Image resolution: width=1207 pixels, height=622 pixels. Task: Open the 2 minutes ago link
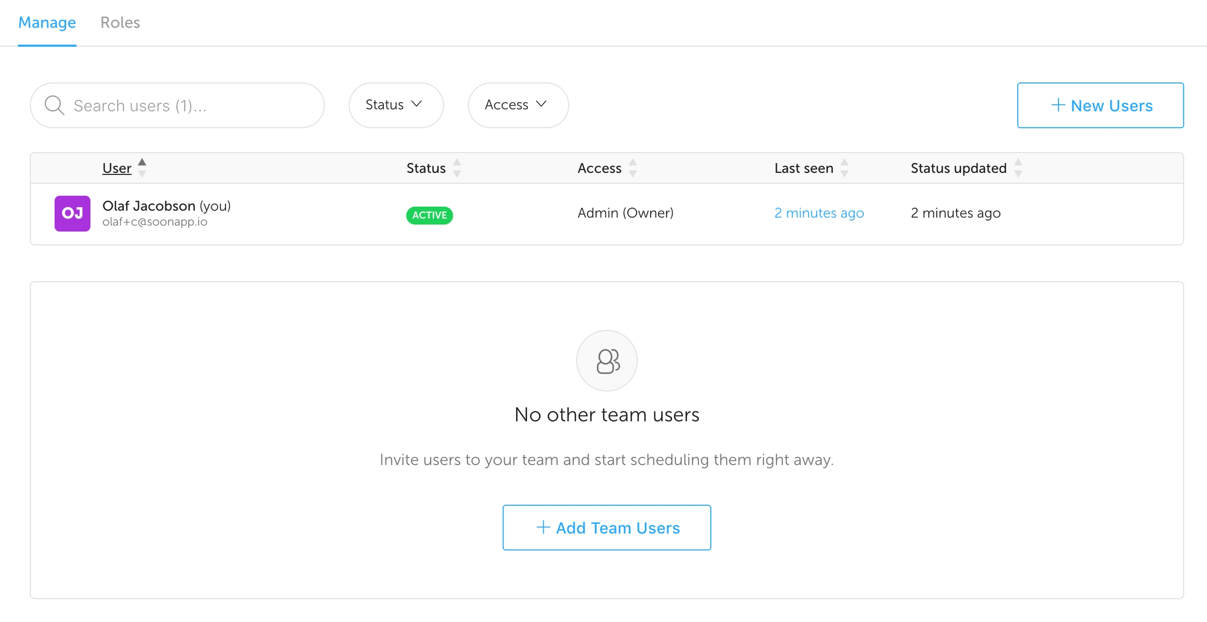[x=819, y=213]
